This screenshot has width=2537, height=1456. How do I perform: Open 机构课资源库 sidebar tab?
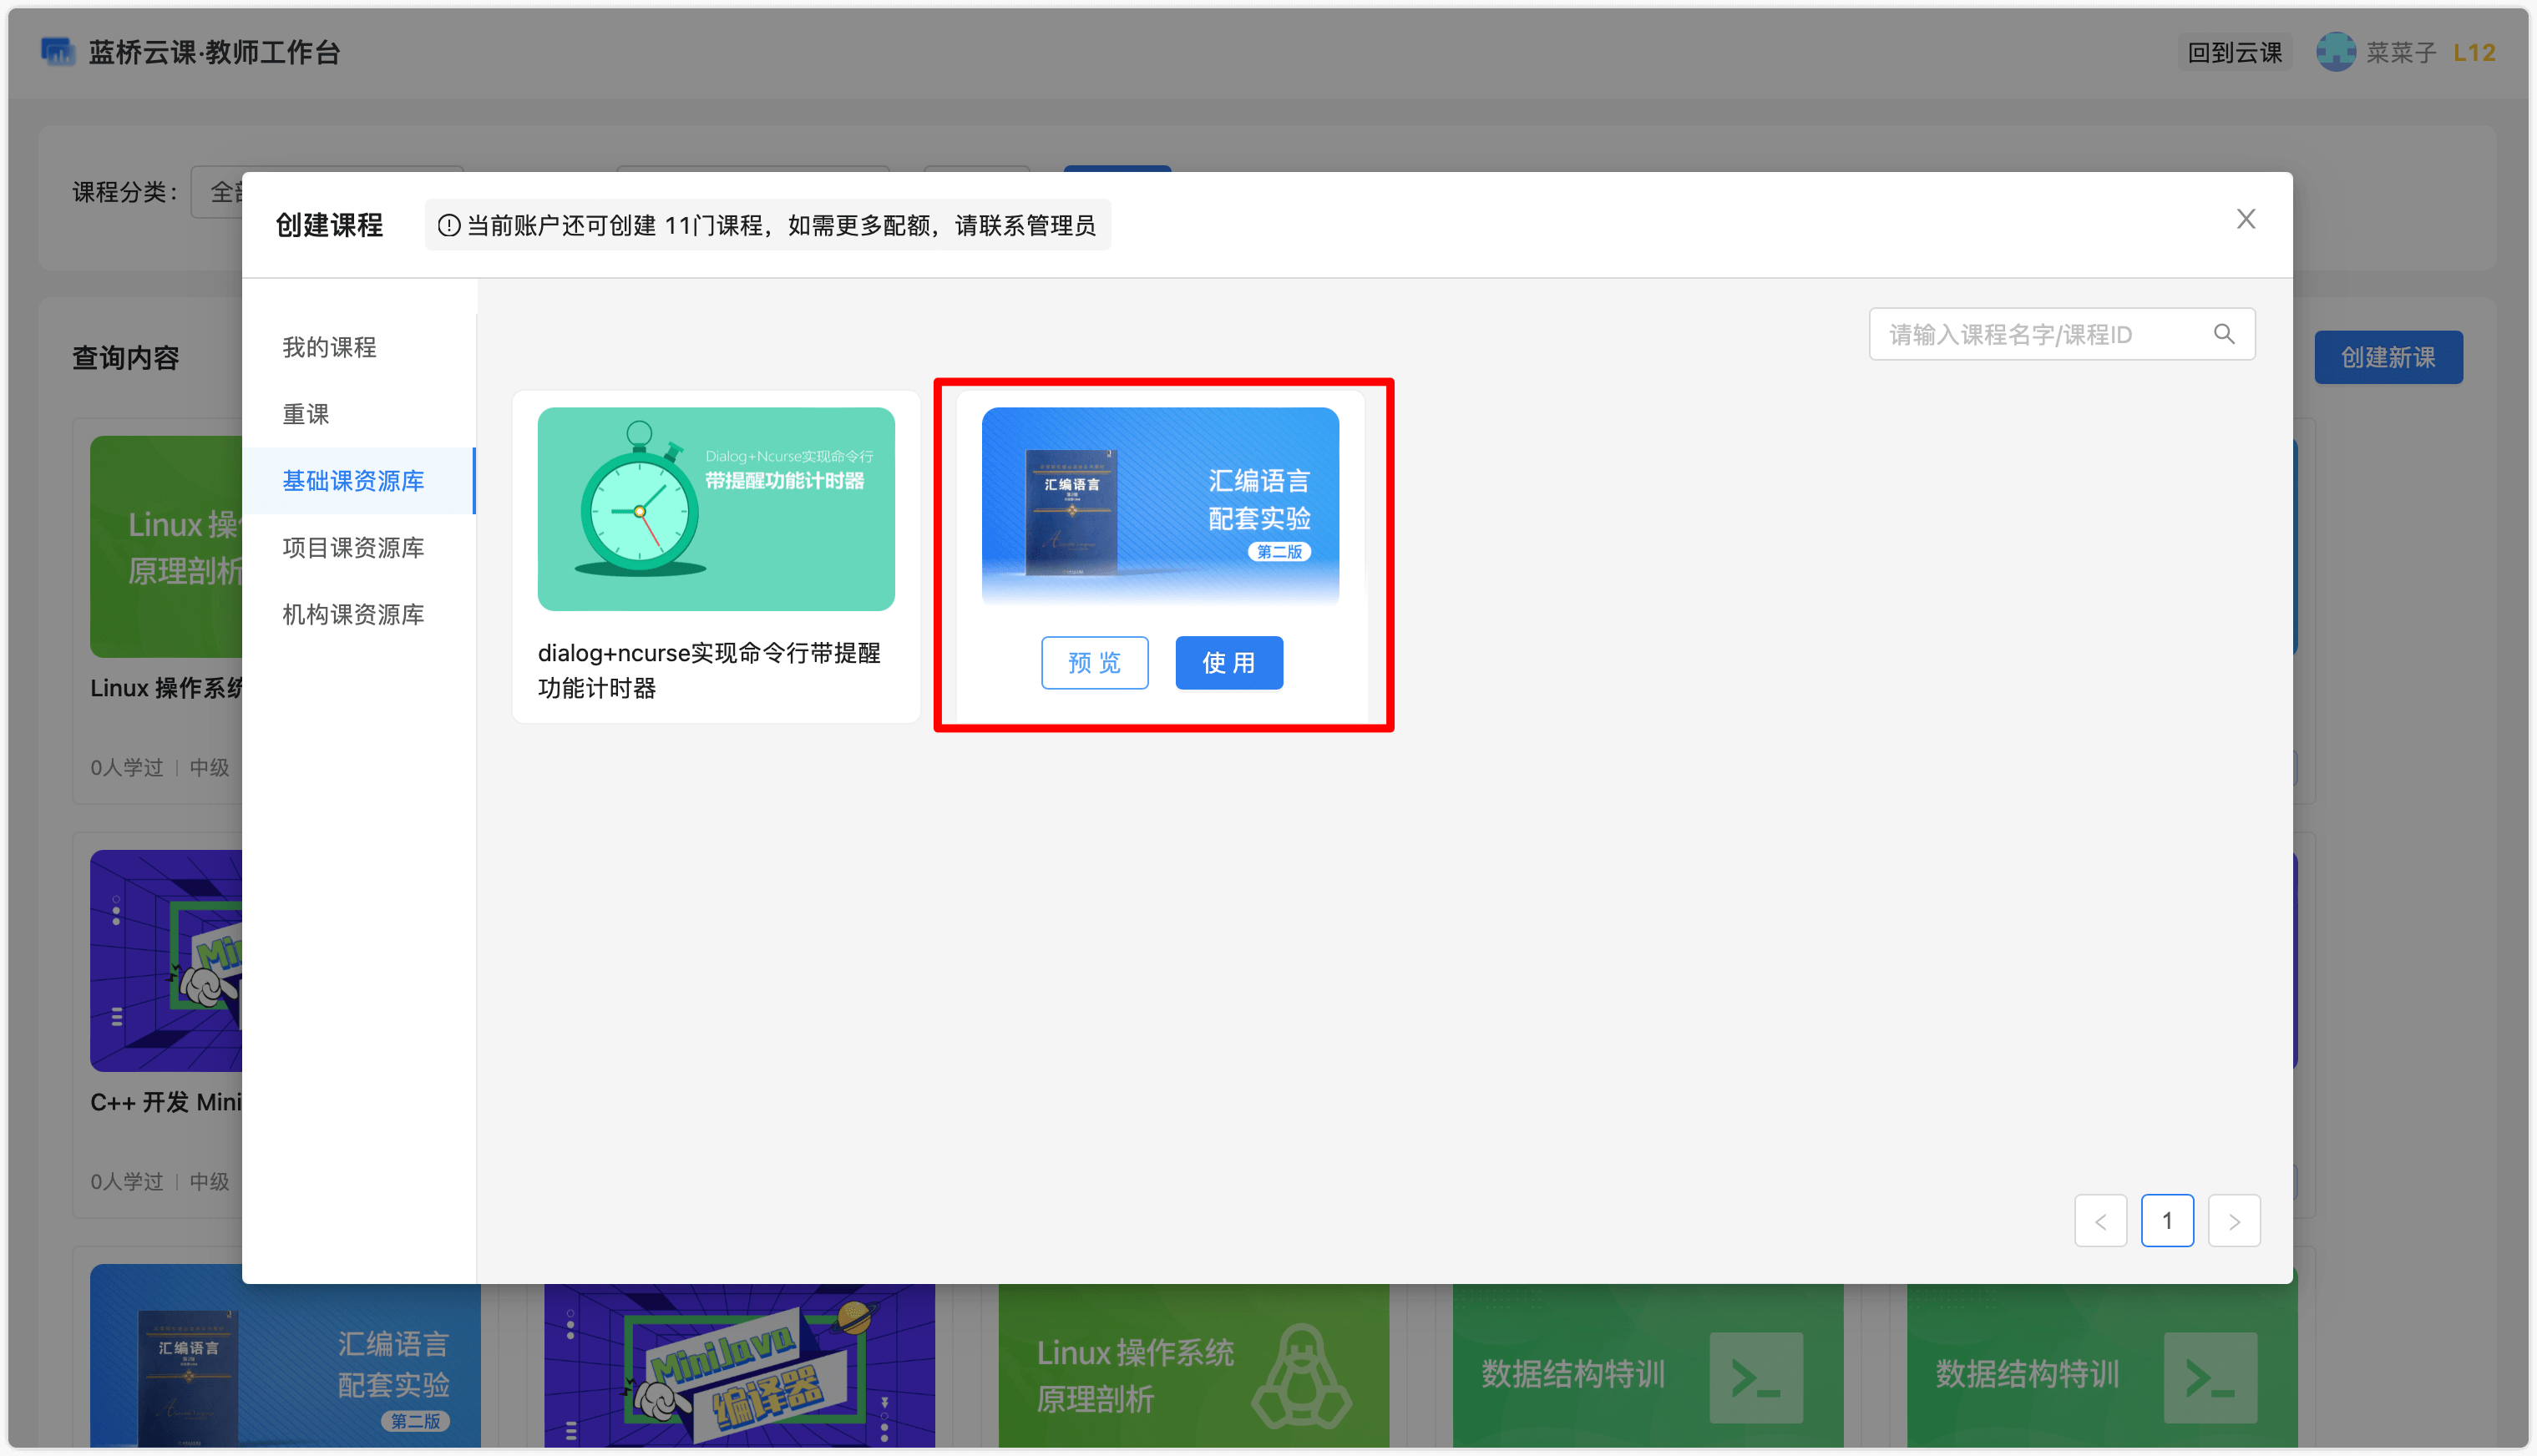pyautogui.click(x=353, y=615)
